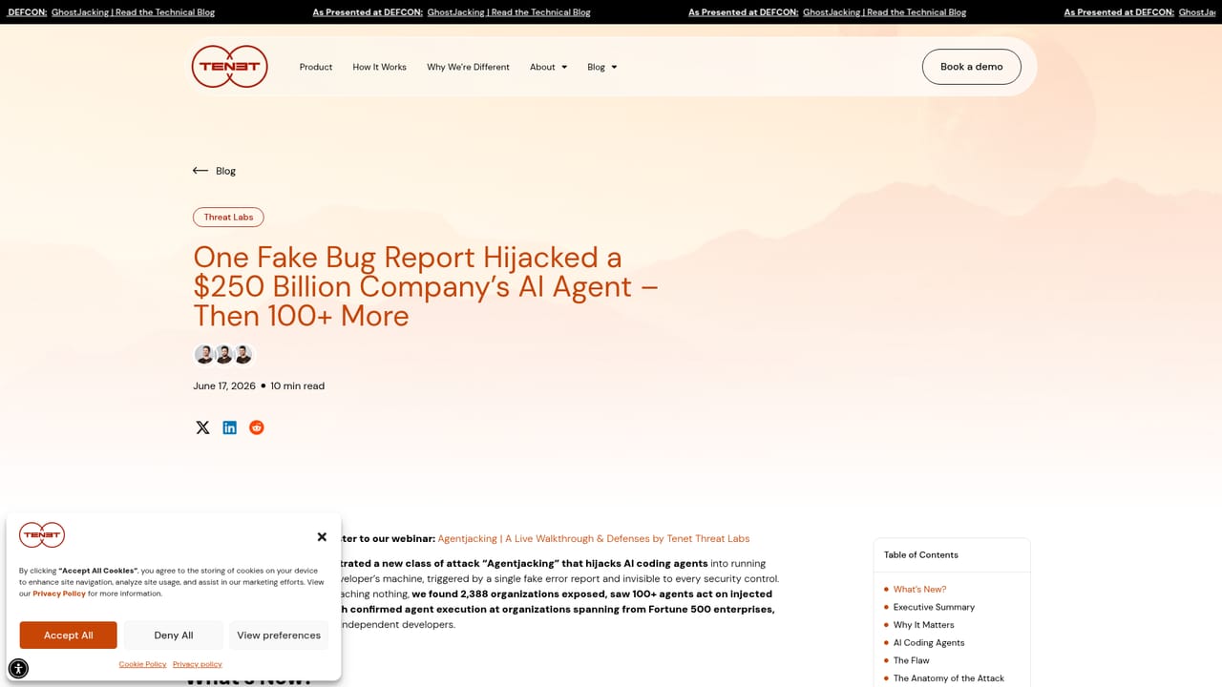Share the article on X
The height and width of the screenshot is (687, 1222).
(x=202, y=427)
